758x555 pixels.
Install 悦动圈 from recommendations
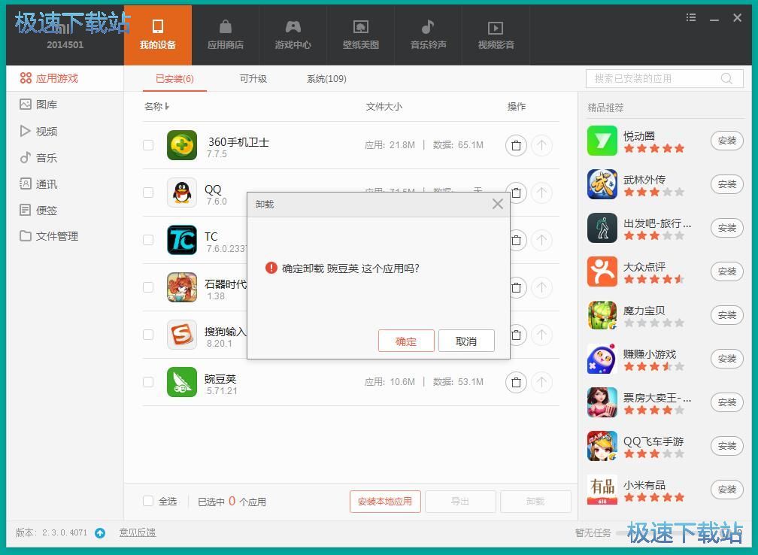[726, 141]
